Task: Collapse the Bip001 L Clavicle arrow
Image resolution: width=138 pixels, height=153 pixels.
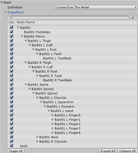Action: coord(37,98)
